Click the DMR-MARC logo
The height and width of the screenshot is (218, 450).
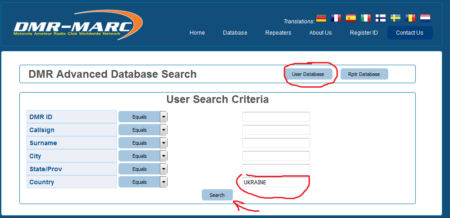[x=77, y=26]
